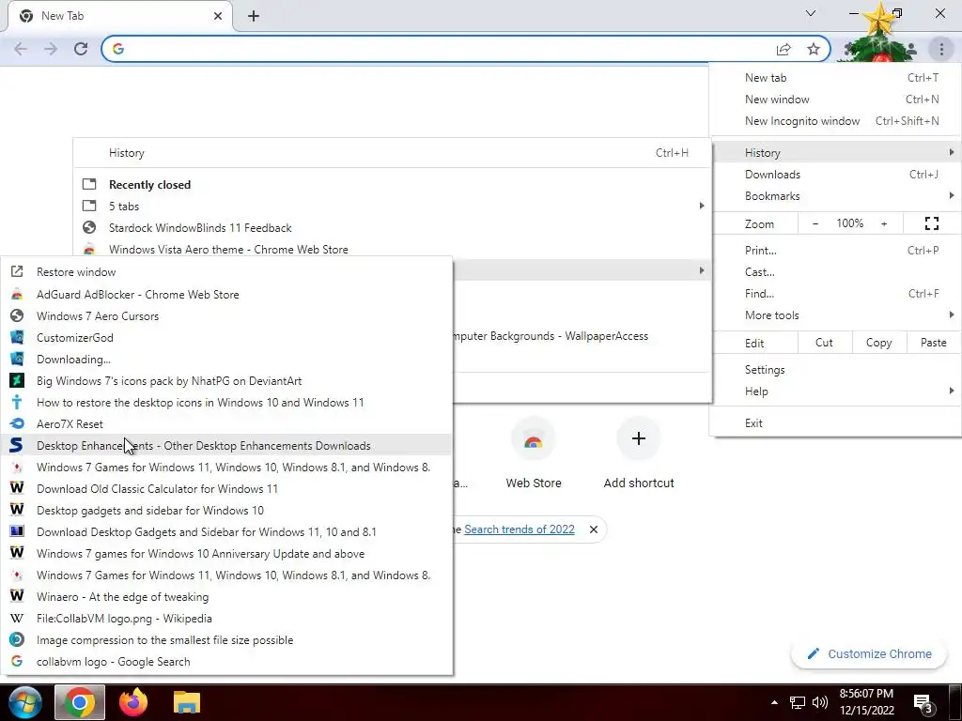The width and height of the screenshot is (962, 721).
Task: Click the Chrome taskbar icon
Action: tap(80, 702)
